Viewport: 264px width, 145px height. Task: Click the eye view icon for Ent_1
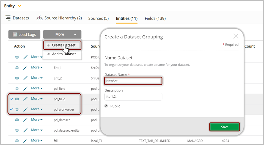[x=17, y=67]
